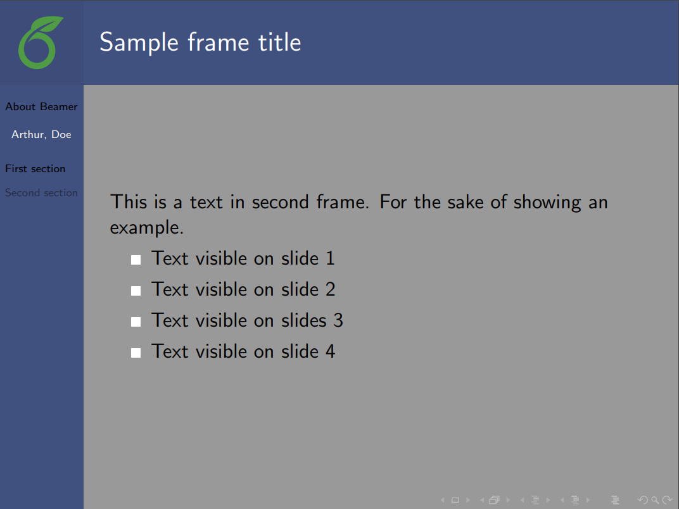679x509 pixels.
Task: Click next slide arrow after slide icon
Action: (468, 500)
